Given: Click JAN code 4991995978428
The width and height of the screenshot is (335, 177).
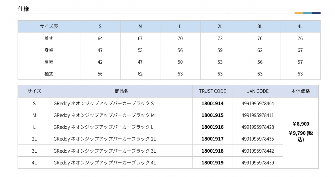Looking at the screenshot, I should click(x=258, y=127).
